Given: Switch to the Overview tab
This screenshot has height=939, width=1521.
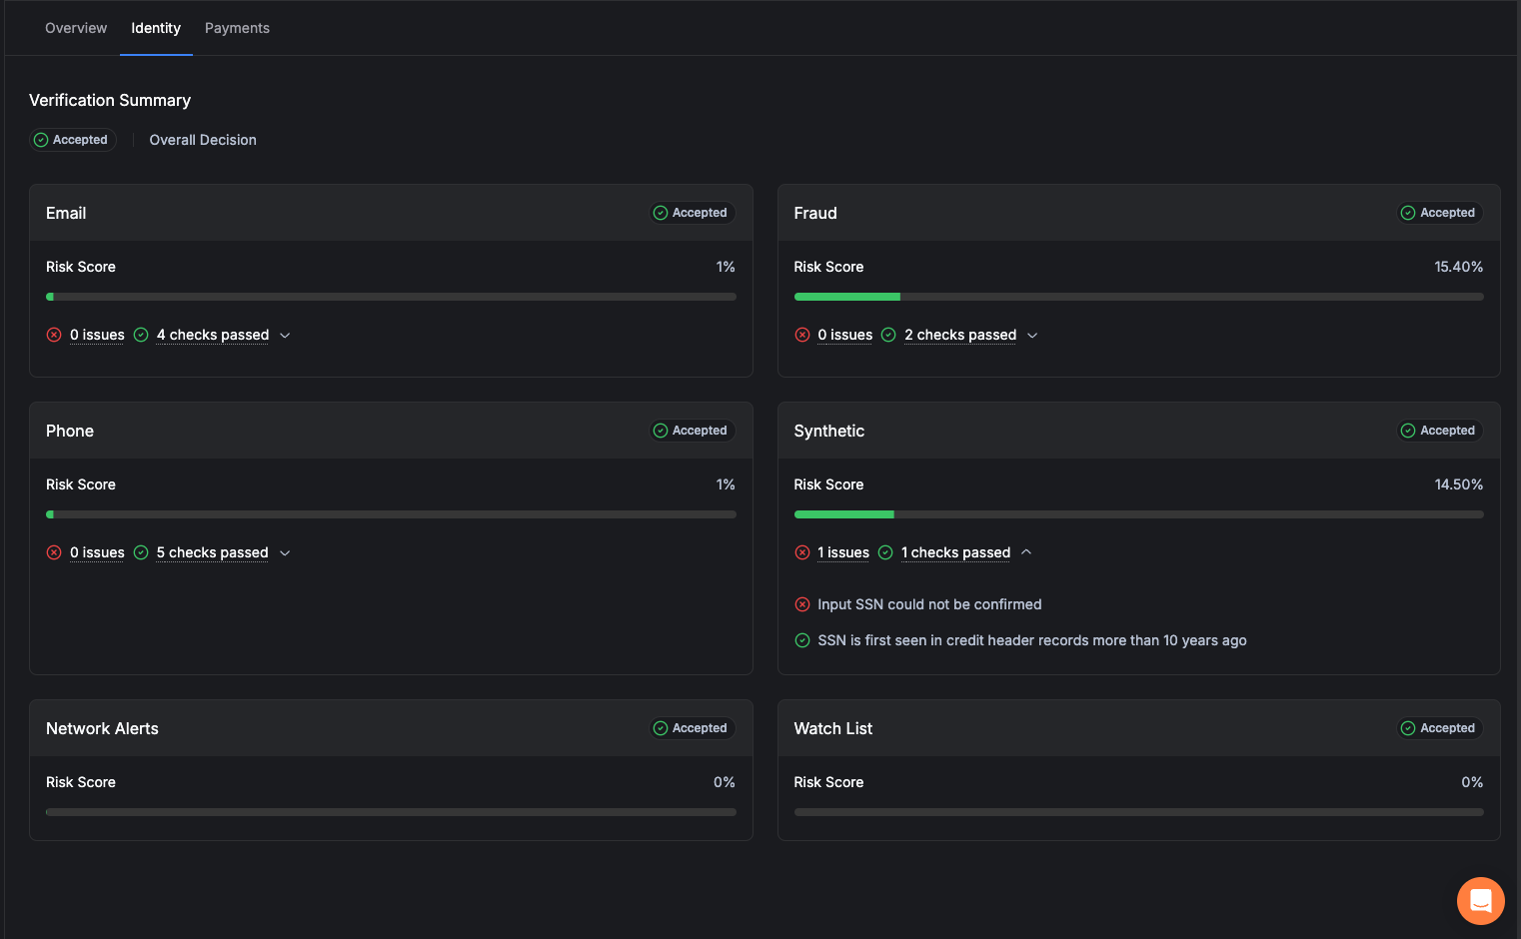Looking at the screenshot, I should 75,28.
